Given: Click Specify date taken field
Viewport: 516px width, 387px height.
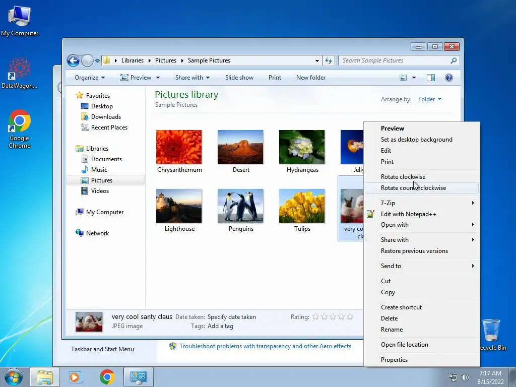Looking at the screenshot, I should [x=232, y=317].
